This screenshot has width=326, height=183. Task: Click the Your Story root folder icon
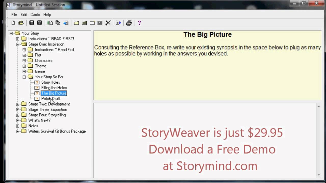coord(17,33)
